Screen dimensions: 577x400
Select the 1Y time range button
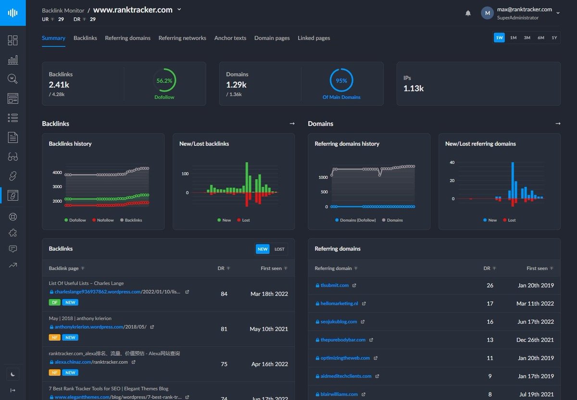click(x=554, y=37)
